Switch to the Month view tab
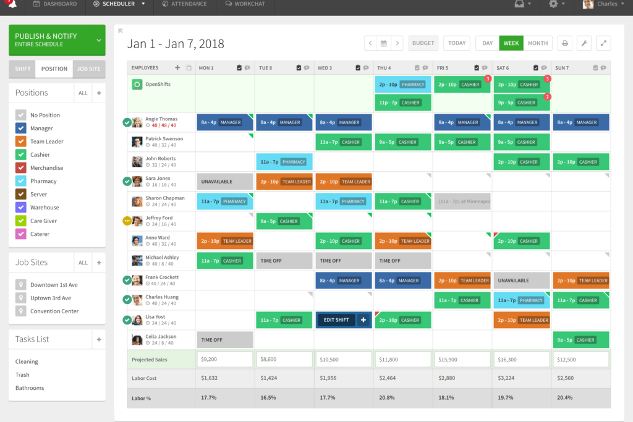Screen dimensions: 633x422 [538, 43]
